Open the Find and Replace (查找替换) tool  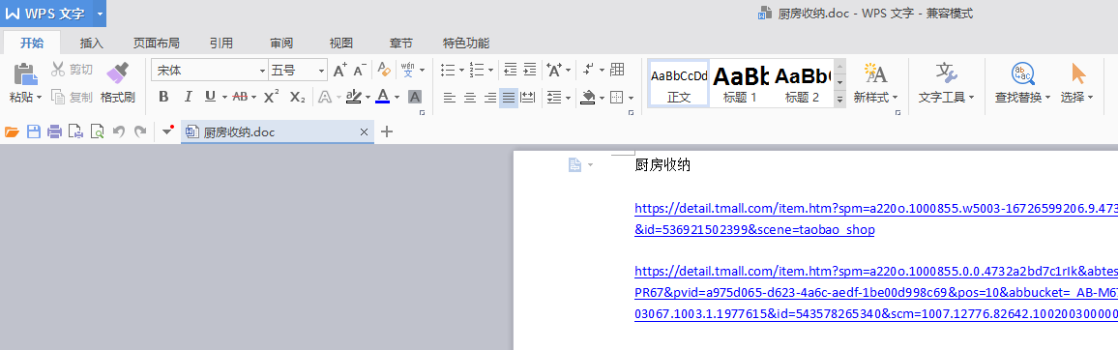coord(1022,83)
